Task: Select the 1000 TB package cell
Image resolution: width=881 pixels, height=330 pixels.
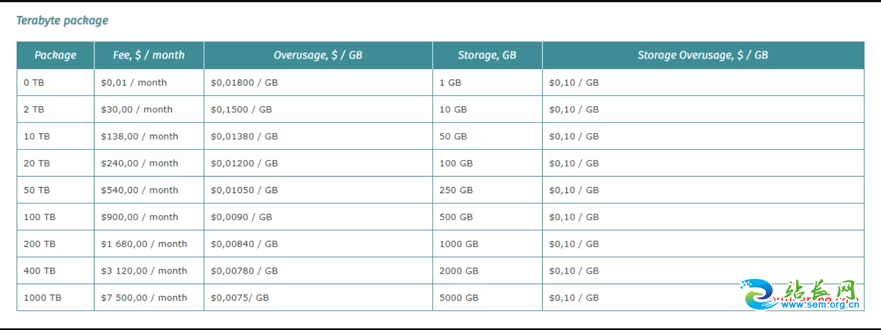Action: (x=55, y=297)
